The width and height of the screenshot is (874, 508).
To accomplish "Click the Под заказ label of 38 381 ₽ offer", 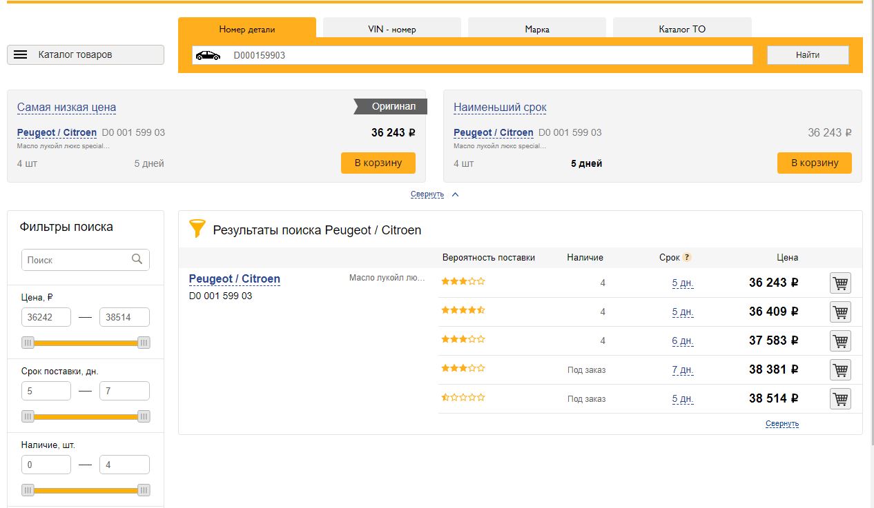I will coord(587,370).
